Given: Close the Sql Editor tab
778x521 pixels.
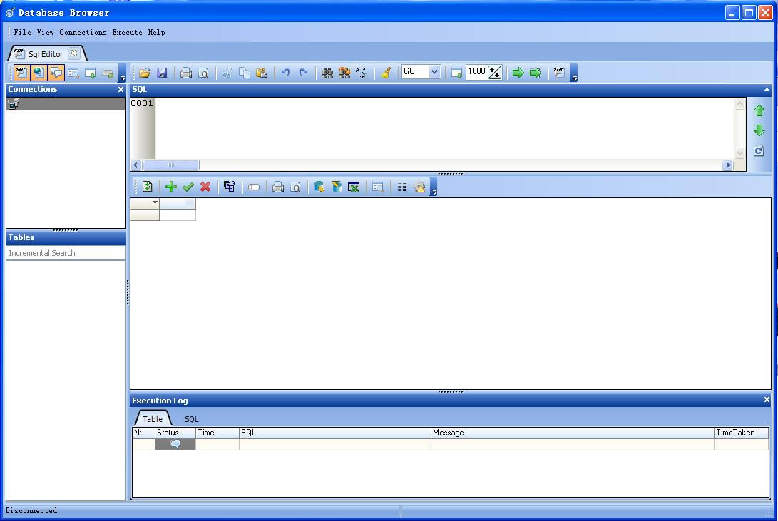Looking at the screenshot, I should point(73,53).
